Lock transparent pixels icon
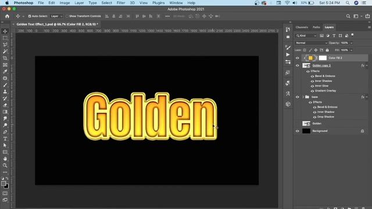The width and height of the screenshot is (372, 209). click(x=305, y=50)
